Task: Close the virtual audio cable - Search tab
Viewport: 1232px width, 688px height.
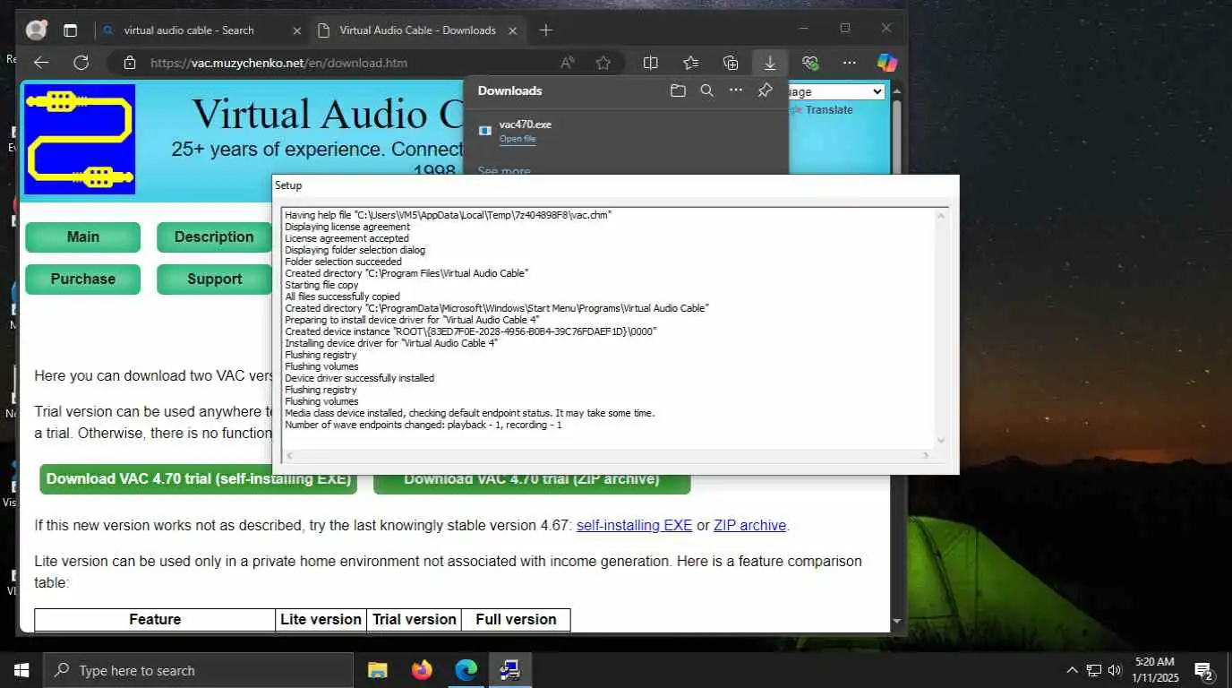Action: (297, 30)
